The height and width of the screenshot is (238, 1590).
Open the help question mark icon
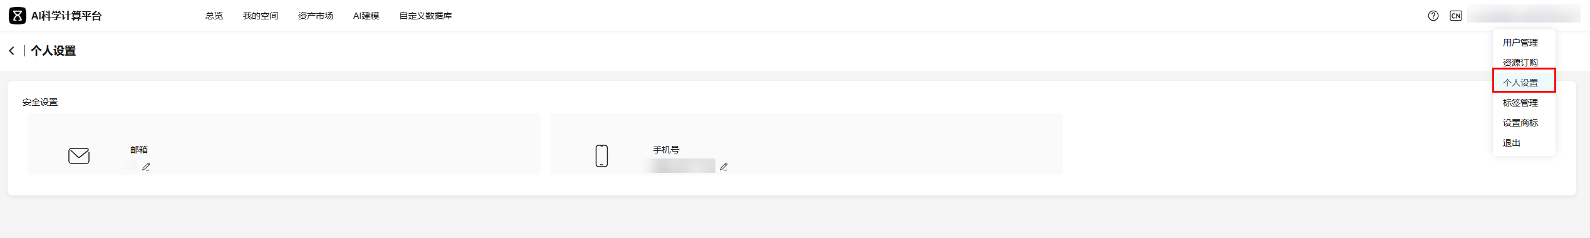coord(1433,16)
